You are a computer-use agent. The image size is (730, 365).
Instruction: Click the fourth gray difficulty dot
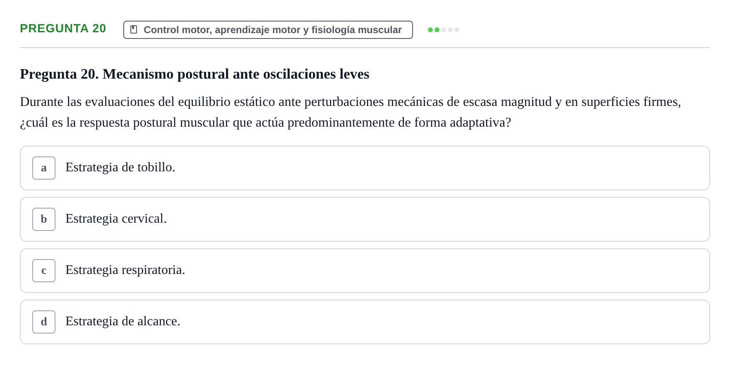click(x=450, y=30)
